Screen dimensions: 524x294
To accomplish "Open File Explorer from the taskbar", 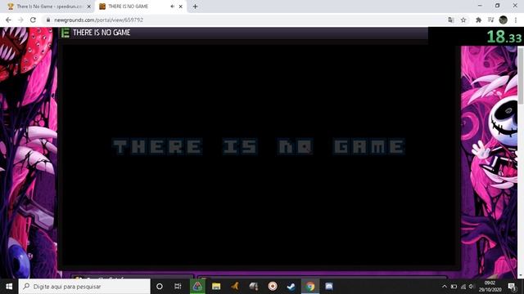I will pyautogui.click(x=216, y=287).
